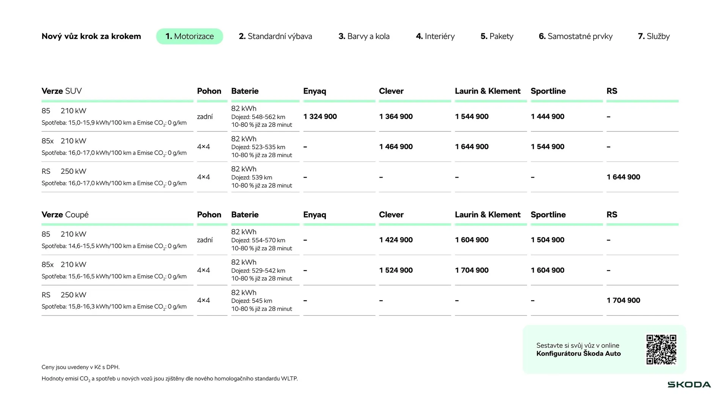The width and height of the screenshot is (728, 409).
Task: Click the Verze Coupé table heading
Action: 65,215
